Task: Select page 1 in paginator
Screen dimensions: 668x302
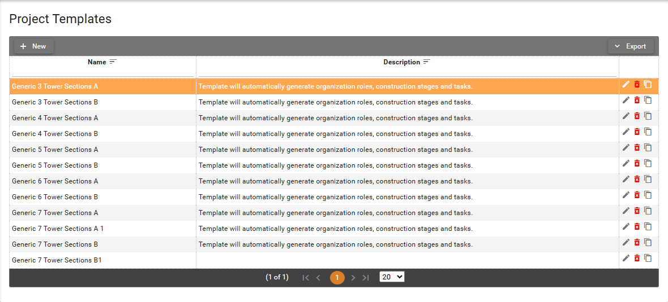Action: (337, 277)
